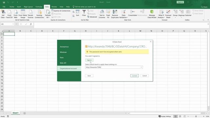Import data From Text/CSV
The width and height of the screenshot is (210, 118).
coord(9,14)
